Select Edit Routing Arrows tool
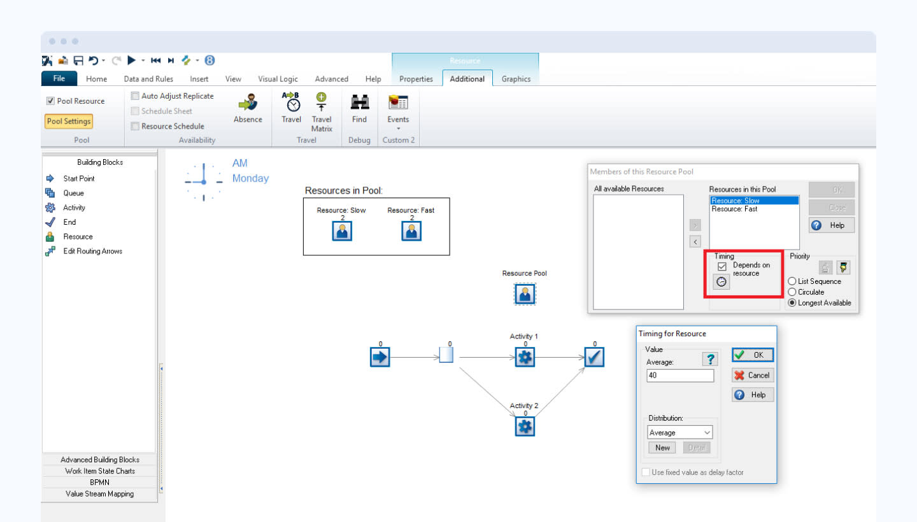 tap(92, 251)
